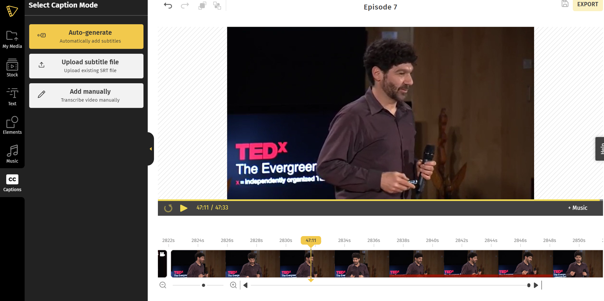Click the group elements icon
Image resolution: width=604 pixels, height=301 pixels.
point(217,6)
